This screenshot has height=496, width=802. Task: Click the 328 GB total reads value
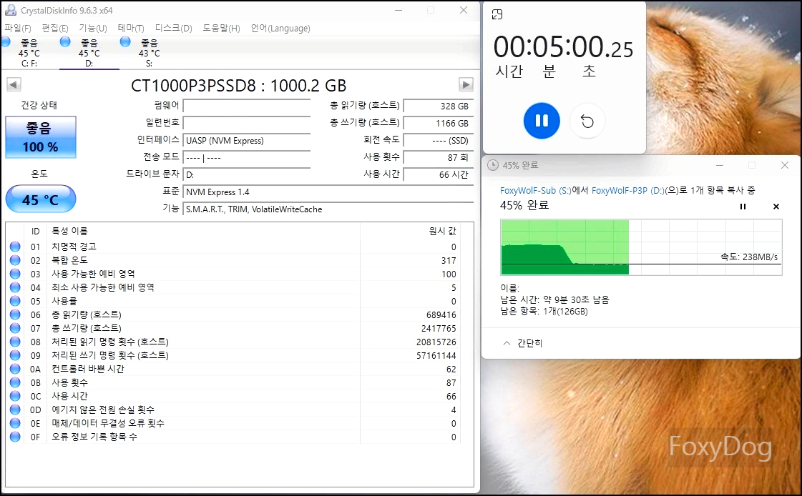[439, 106]
